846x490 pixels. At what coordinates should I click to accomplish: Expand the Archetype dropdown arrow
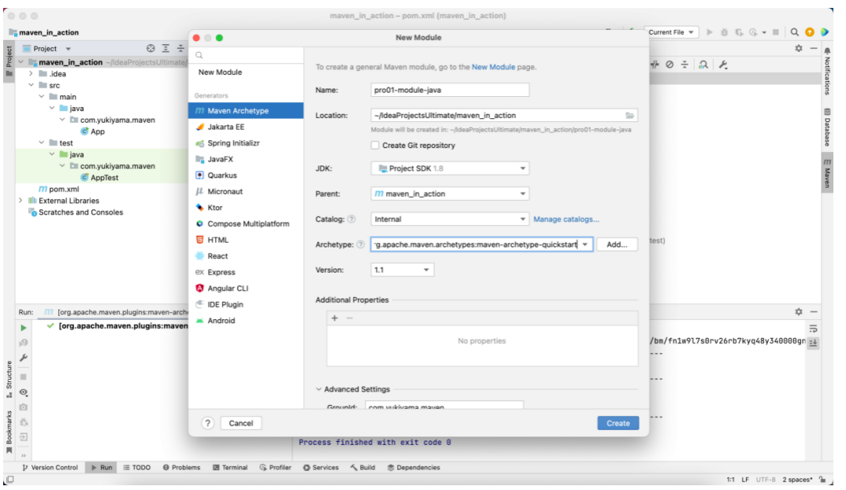pyautogui.click(x=584, y=244)
